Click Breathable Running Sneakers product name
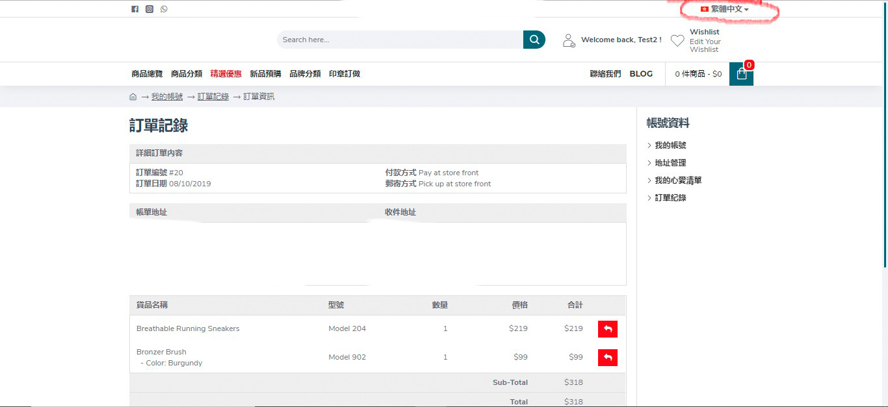This screenshot has width=888, height=407. click(x=188, y=328)
